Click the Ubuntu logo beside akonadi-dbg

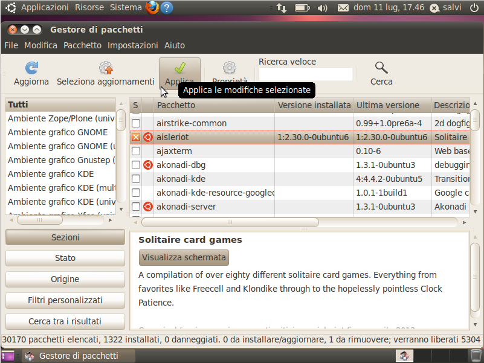tap(148, 165)
